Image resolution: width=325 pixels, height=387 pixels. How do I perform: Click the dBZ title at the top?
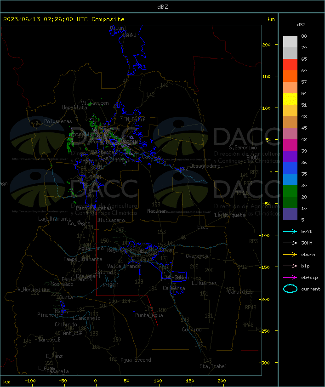[x=163, y=6]
